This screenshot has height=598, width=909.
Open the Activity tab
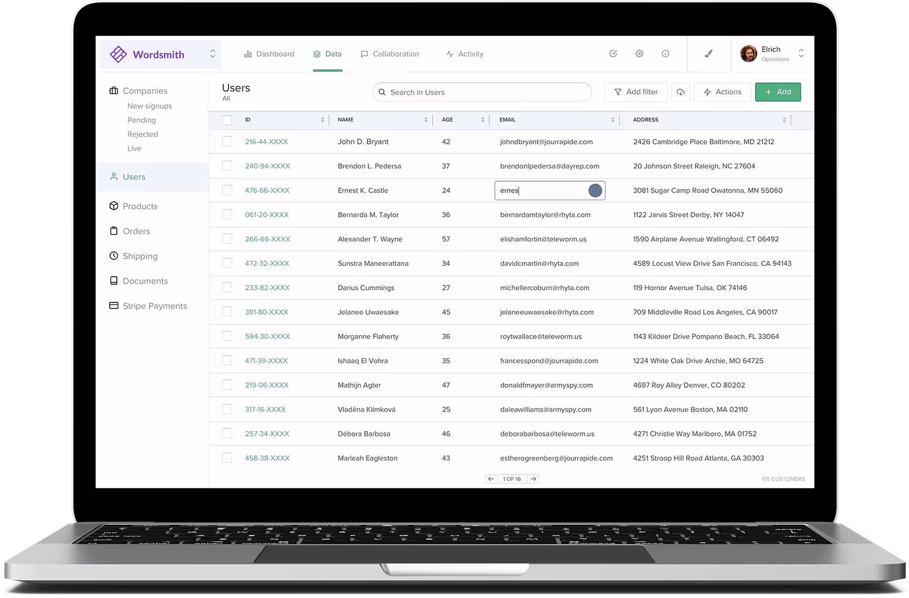tap(465, 54)
